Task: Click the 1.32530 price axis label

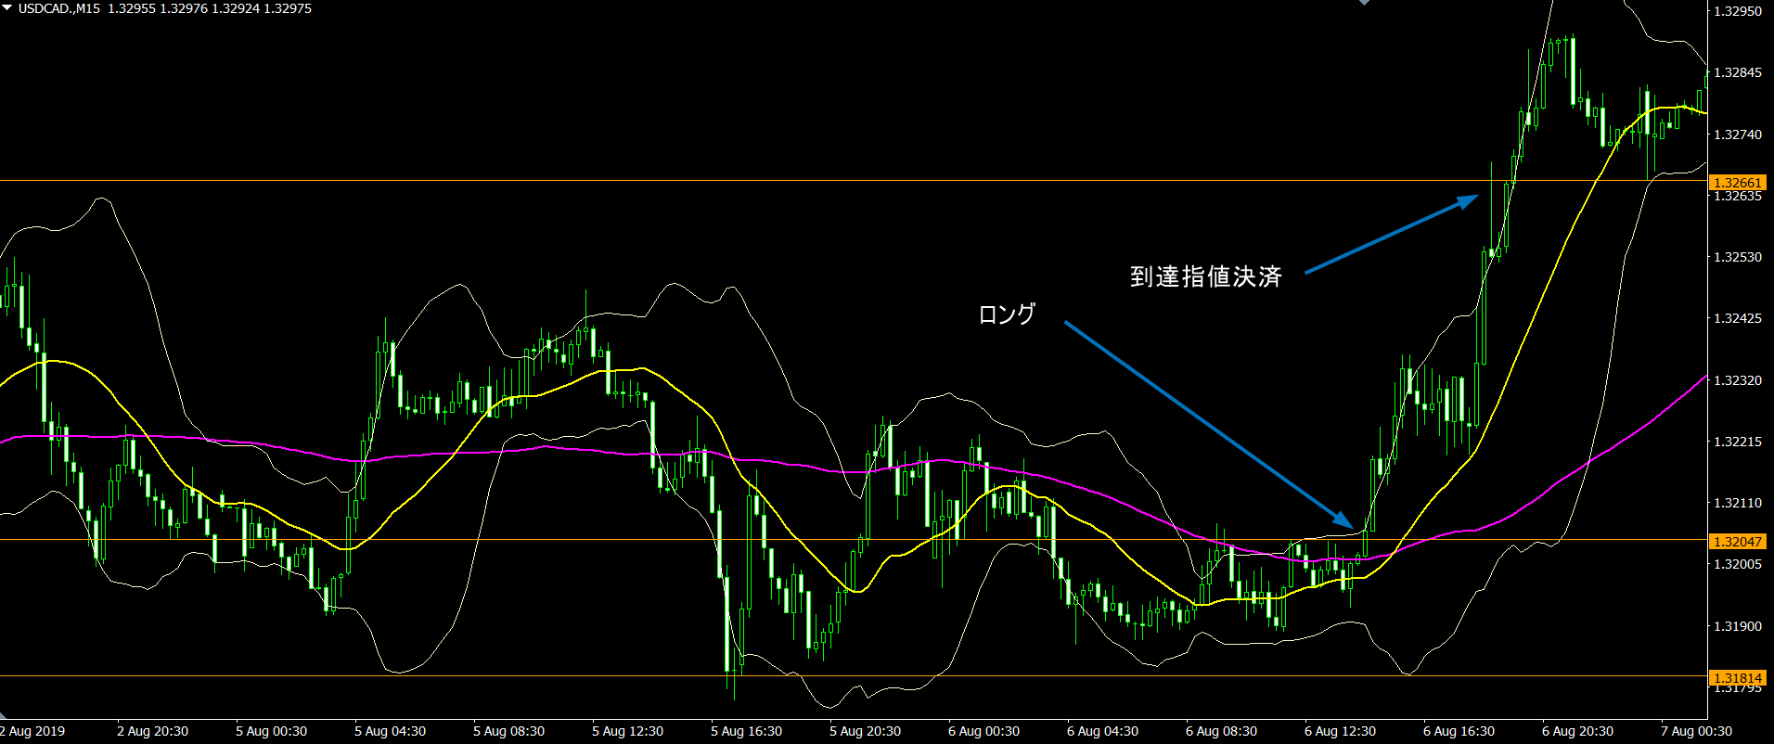Action: click(x=1738, y=257)
